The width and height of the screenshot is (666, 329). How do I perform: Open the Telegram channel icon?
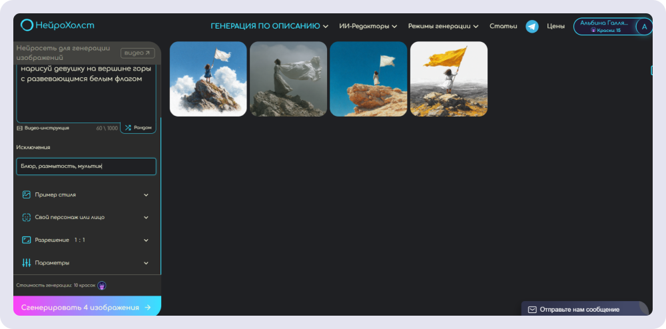pyautogui.click(x=532, y=26)
